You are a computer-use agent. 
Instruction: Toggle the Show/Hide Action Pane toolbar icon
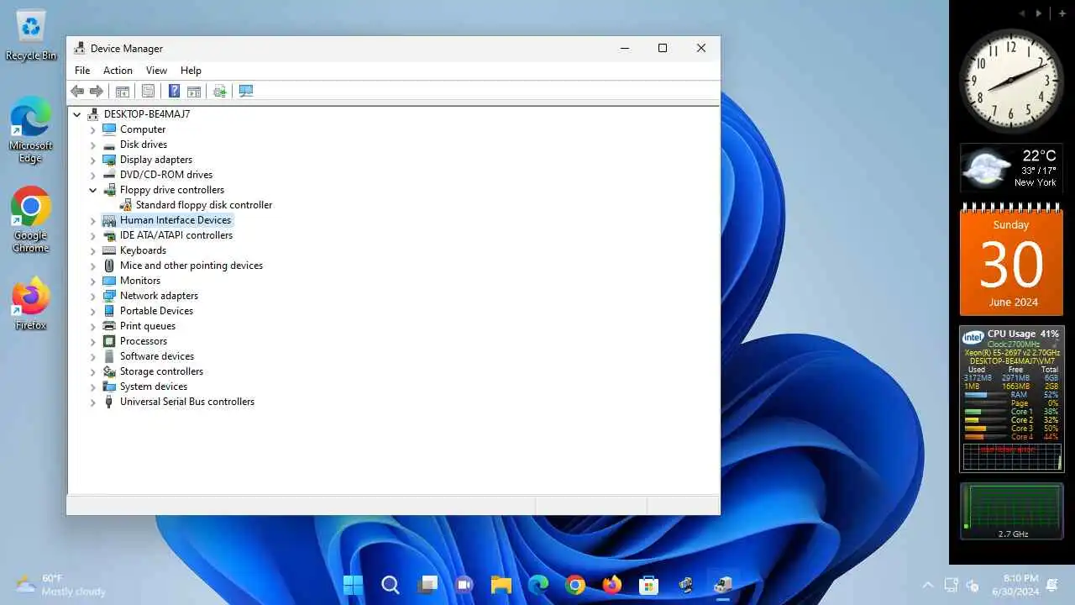[x=194, y=91]
